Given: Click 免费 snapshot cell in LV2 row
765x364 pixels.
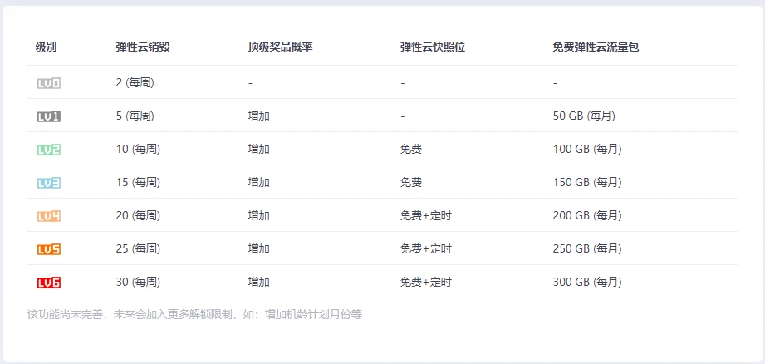Looking at the screenshot, I should click(x=411, y=150).
